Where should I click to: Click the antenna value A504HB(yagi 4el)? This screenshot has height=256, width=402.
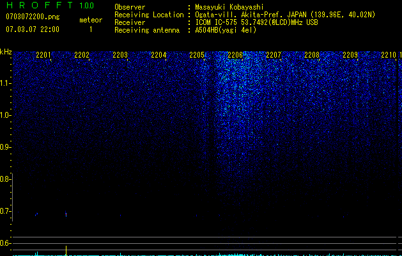(226, 30)
